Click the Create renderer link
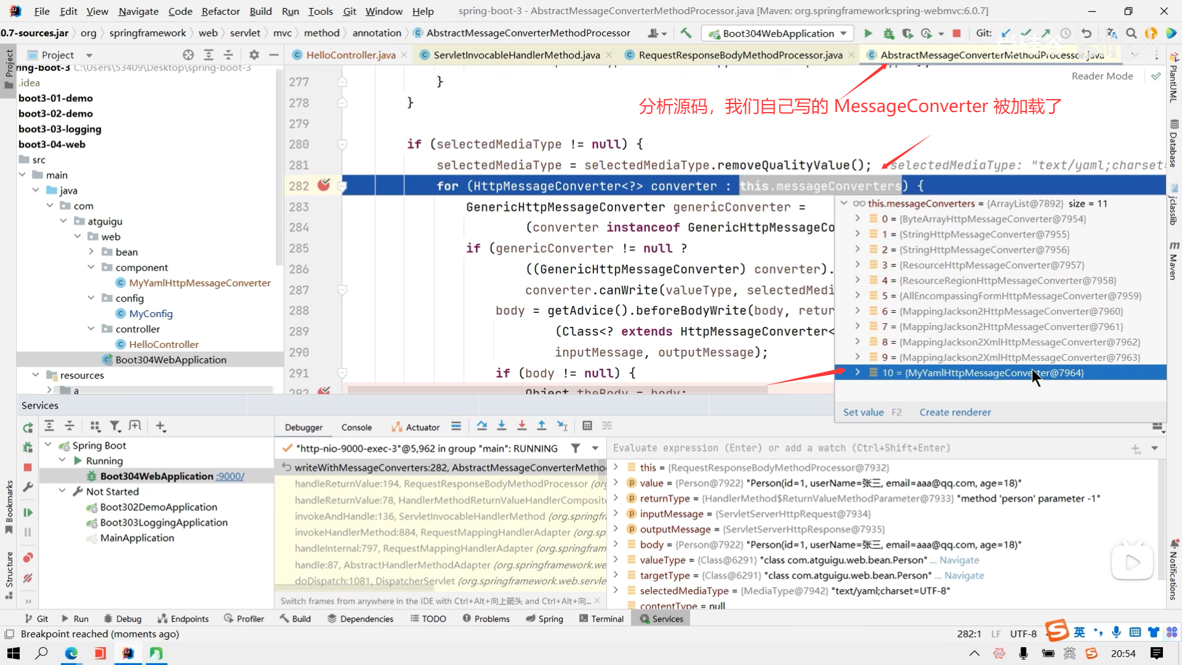The height and width of the screenshot is (665, 1182). 955,412
